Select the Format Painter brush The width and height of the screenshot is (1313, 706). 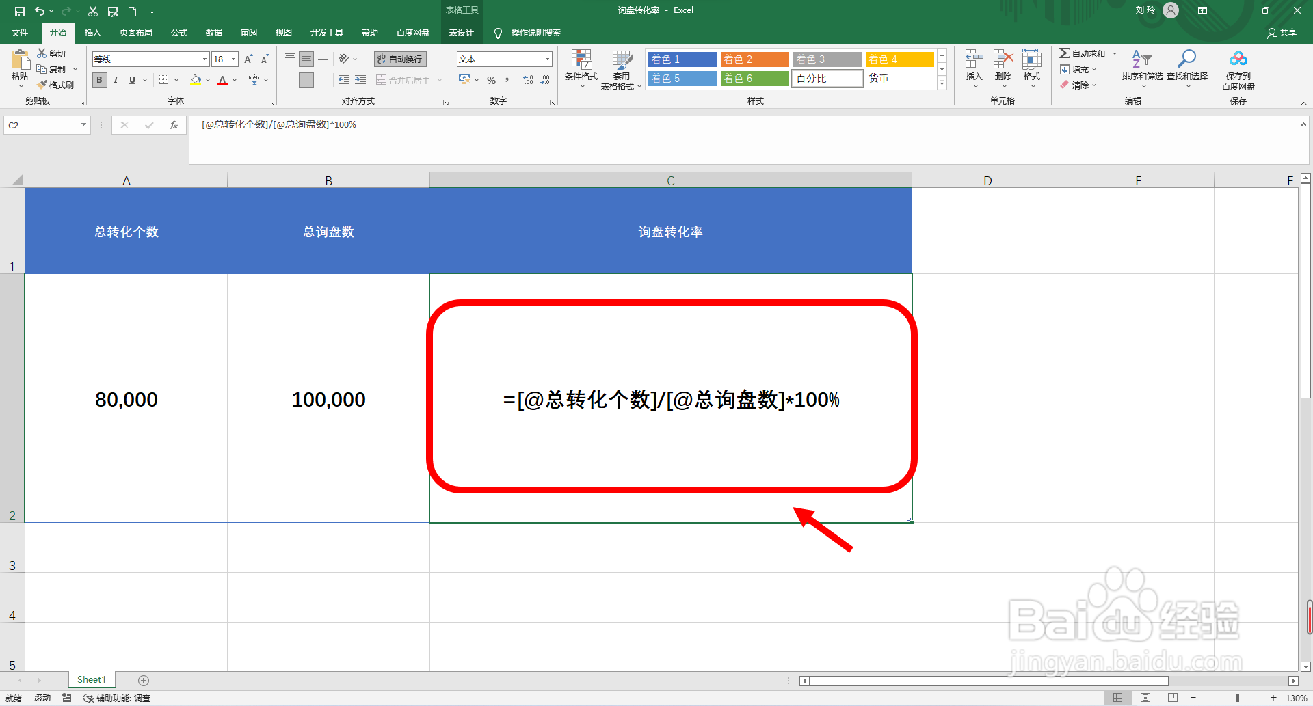point(56,85)
